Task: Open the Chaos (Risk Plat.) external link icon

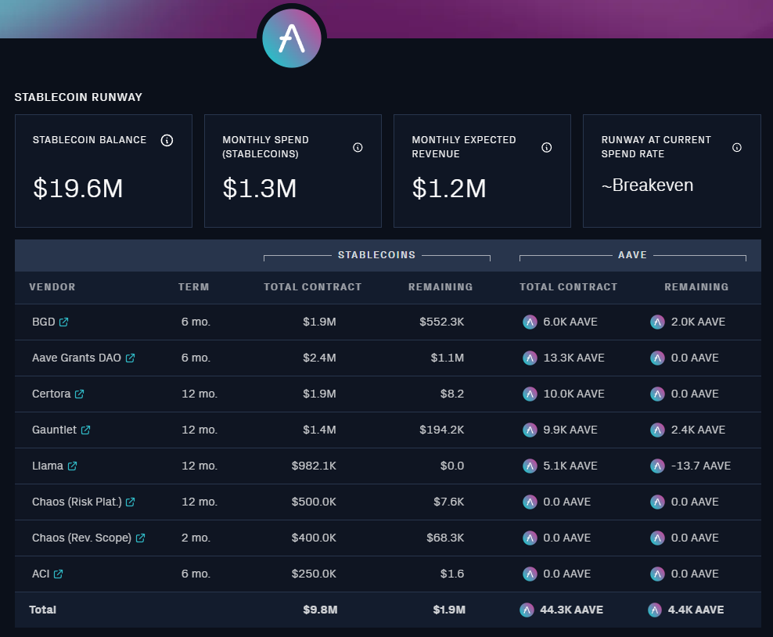Action: (130, 502)
